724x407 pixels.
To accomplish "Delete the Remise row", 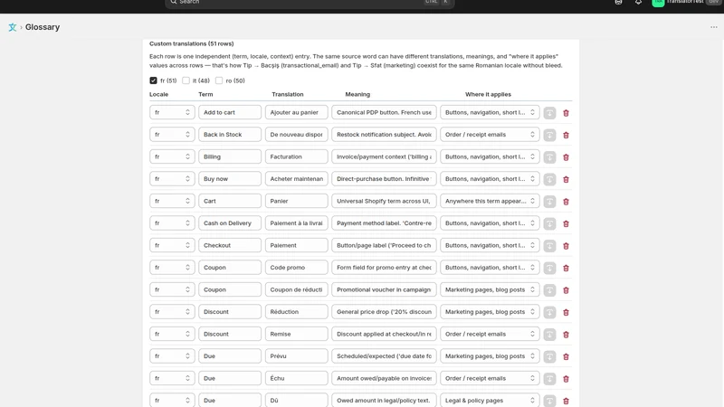I will click(x=566, y=335).
